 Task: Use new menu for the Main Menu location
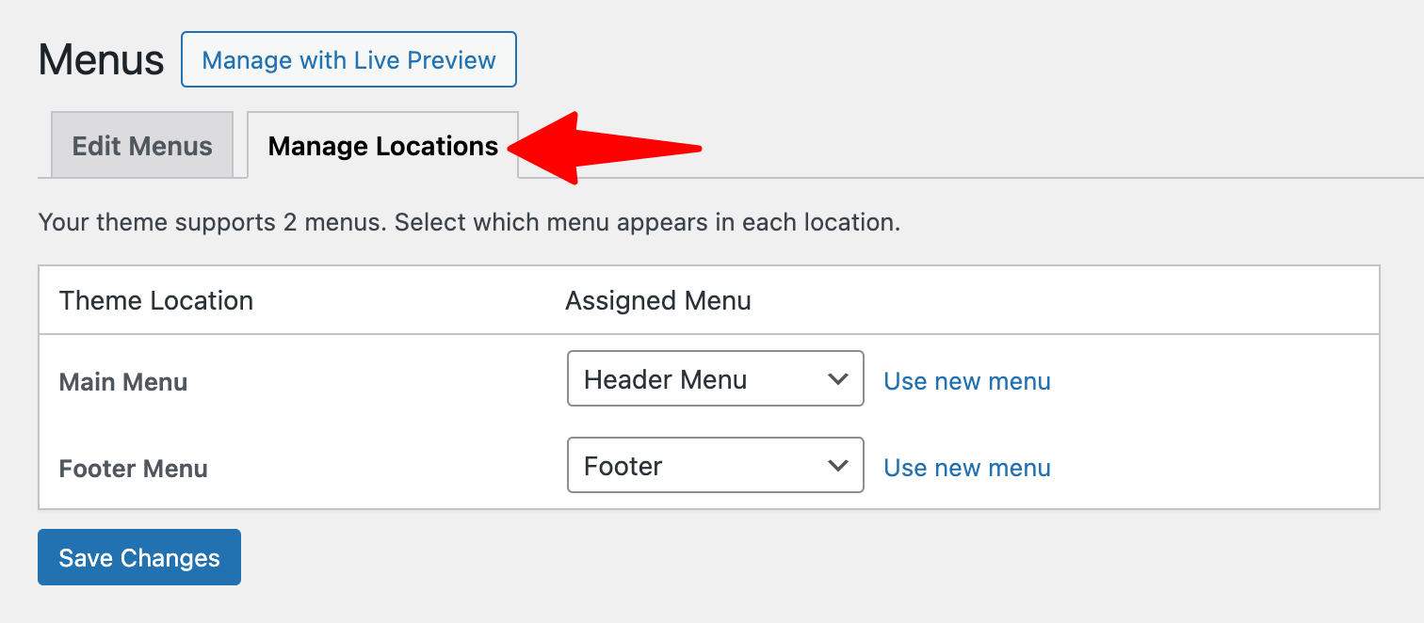(x=966, y=380)
